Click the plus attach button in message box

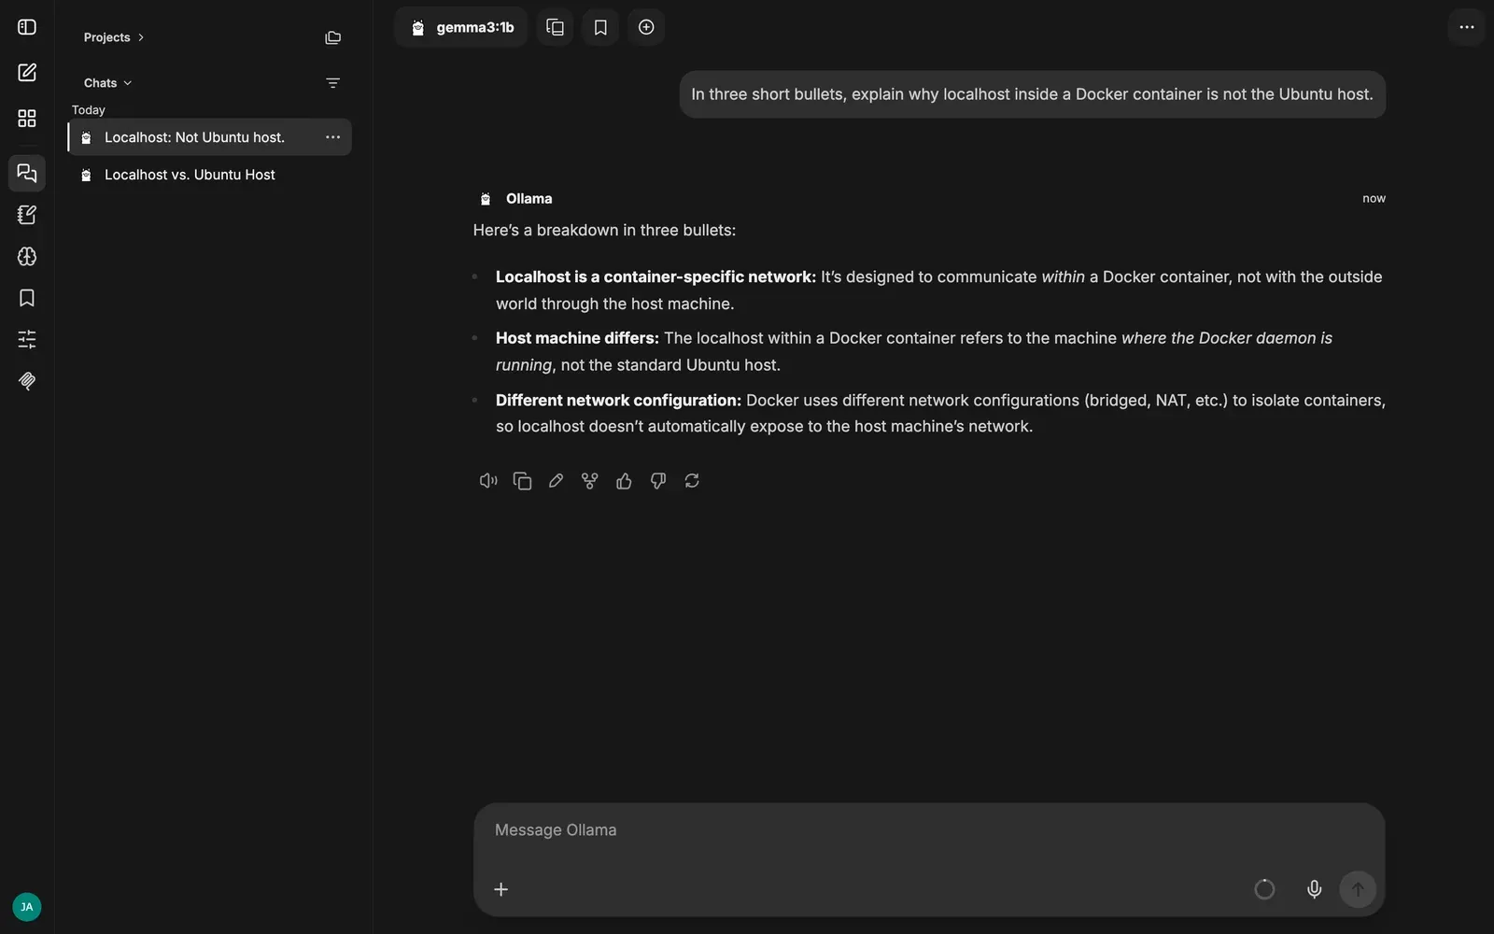pos(501,889)
